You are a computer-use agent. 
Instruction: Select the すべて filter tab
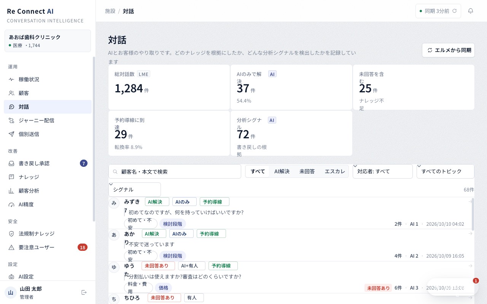click(x=258, y=171)
